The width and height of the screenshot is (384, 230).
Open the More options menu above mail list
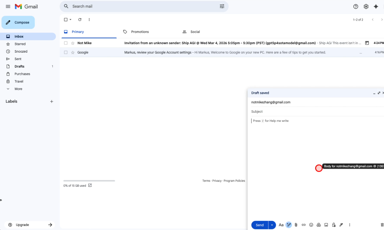[89, 20]
